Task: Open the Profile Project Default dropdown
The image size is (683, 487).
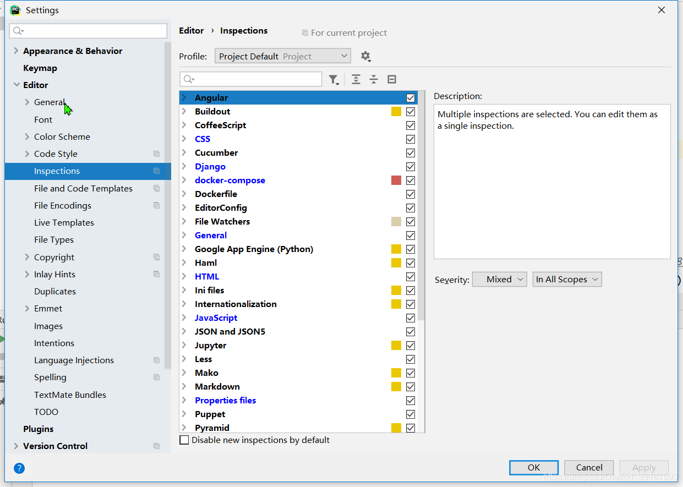Action: 282,56
